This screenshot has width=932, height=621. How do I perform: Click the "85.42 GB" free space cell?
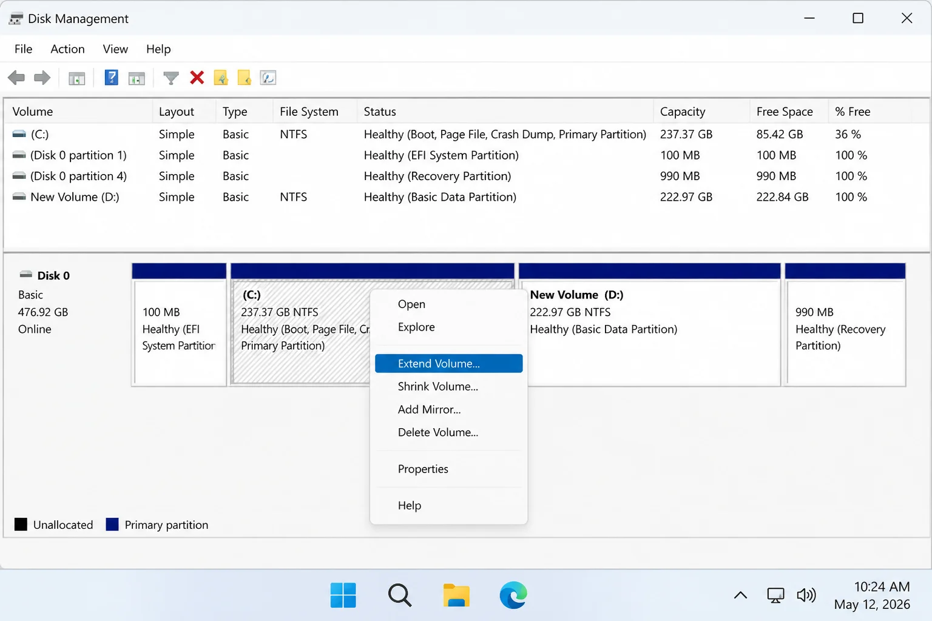[x=780, y=135]
